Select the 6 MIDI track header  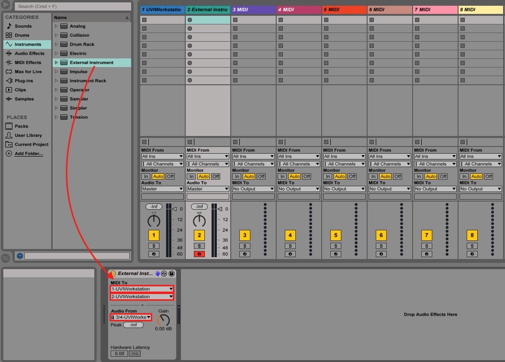390,10
